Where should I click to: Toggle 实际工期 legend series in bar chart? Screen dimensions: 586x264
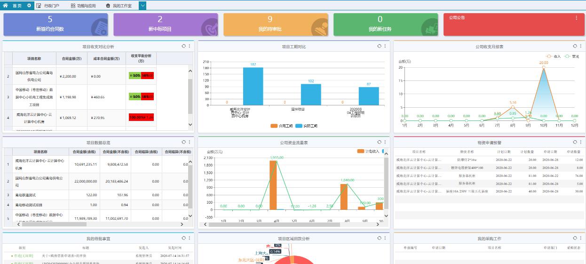tap(307, 126)
